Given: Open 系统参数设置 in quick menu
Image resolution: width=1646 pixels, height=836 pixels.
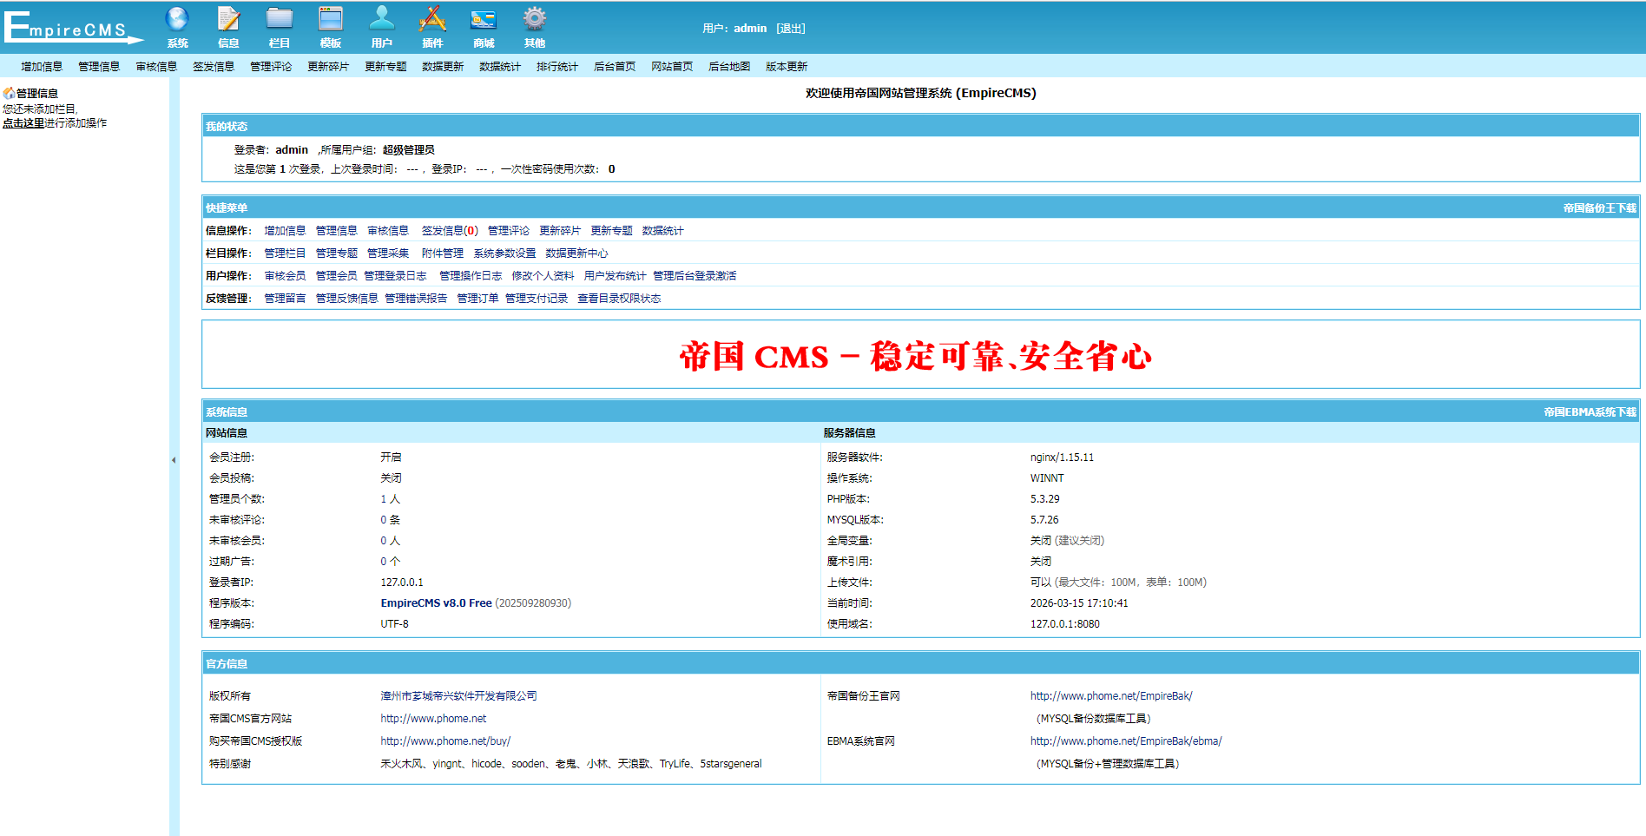Looking at the screenshot, I should coord(504,253).
